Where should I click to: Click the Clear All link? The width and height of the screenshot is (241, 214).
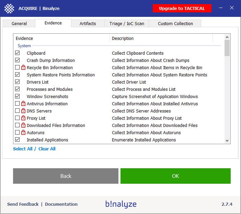coord(47,149)
